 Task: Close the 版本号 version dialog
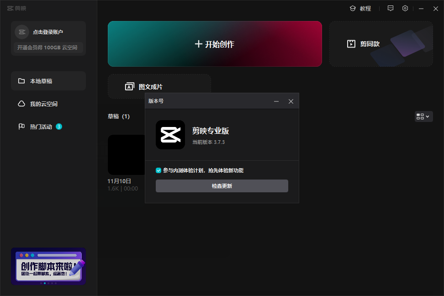[x=291, y=101]
